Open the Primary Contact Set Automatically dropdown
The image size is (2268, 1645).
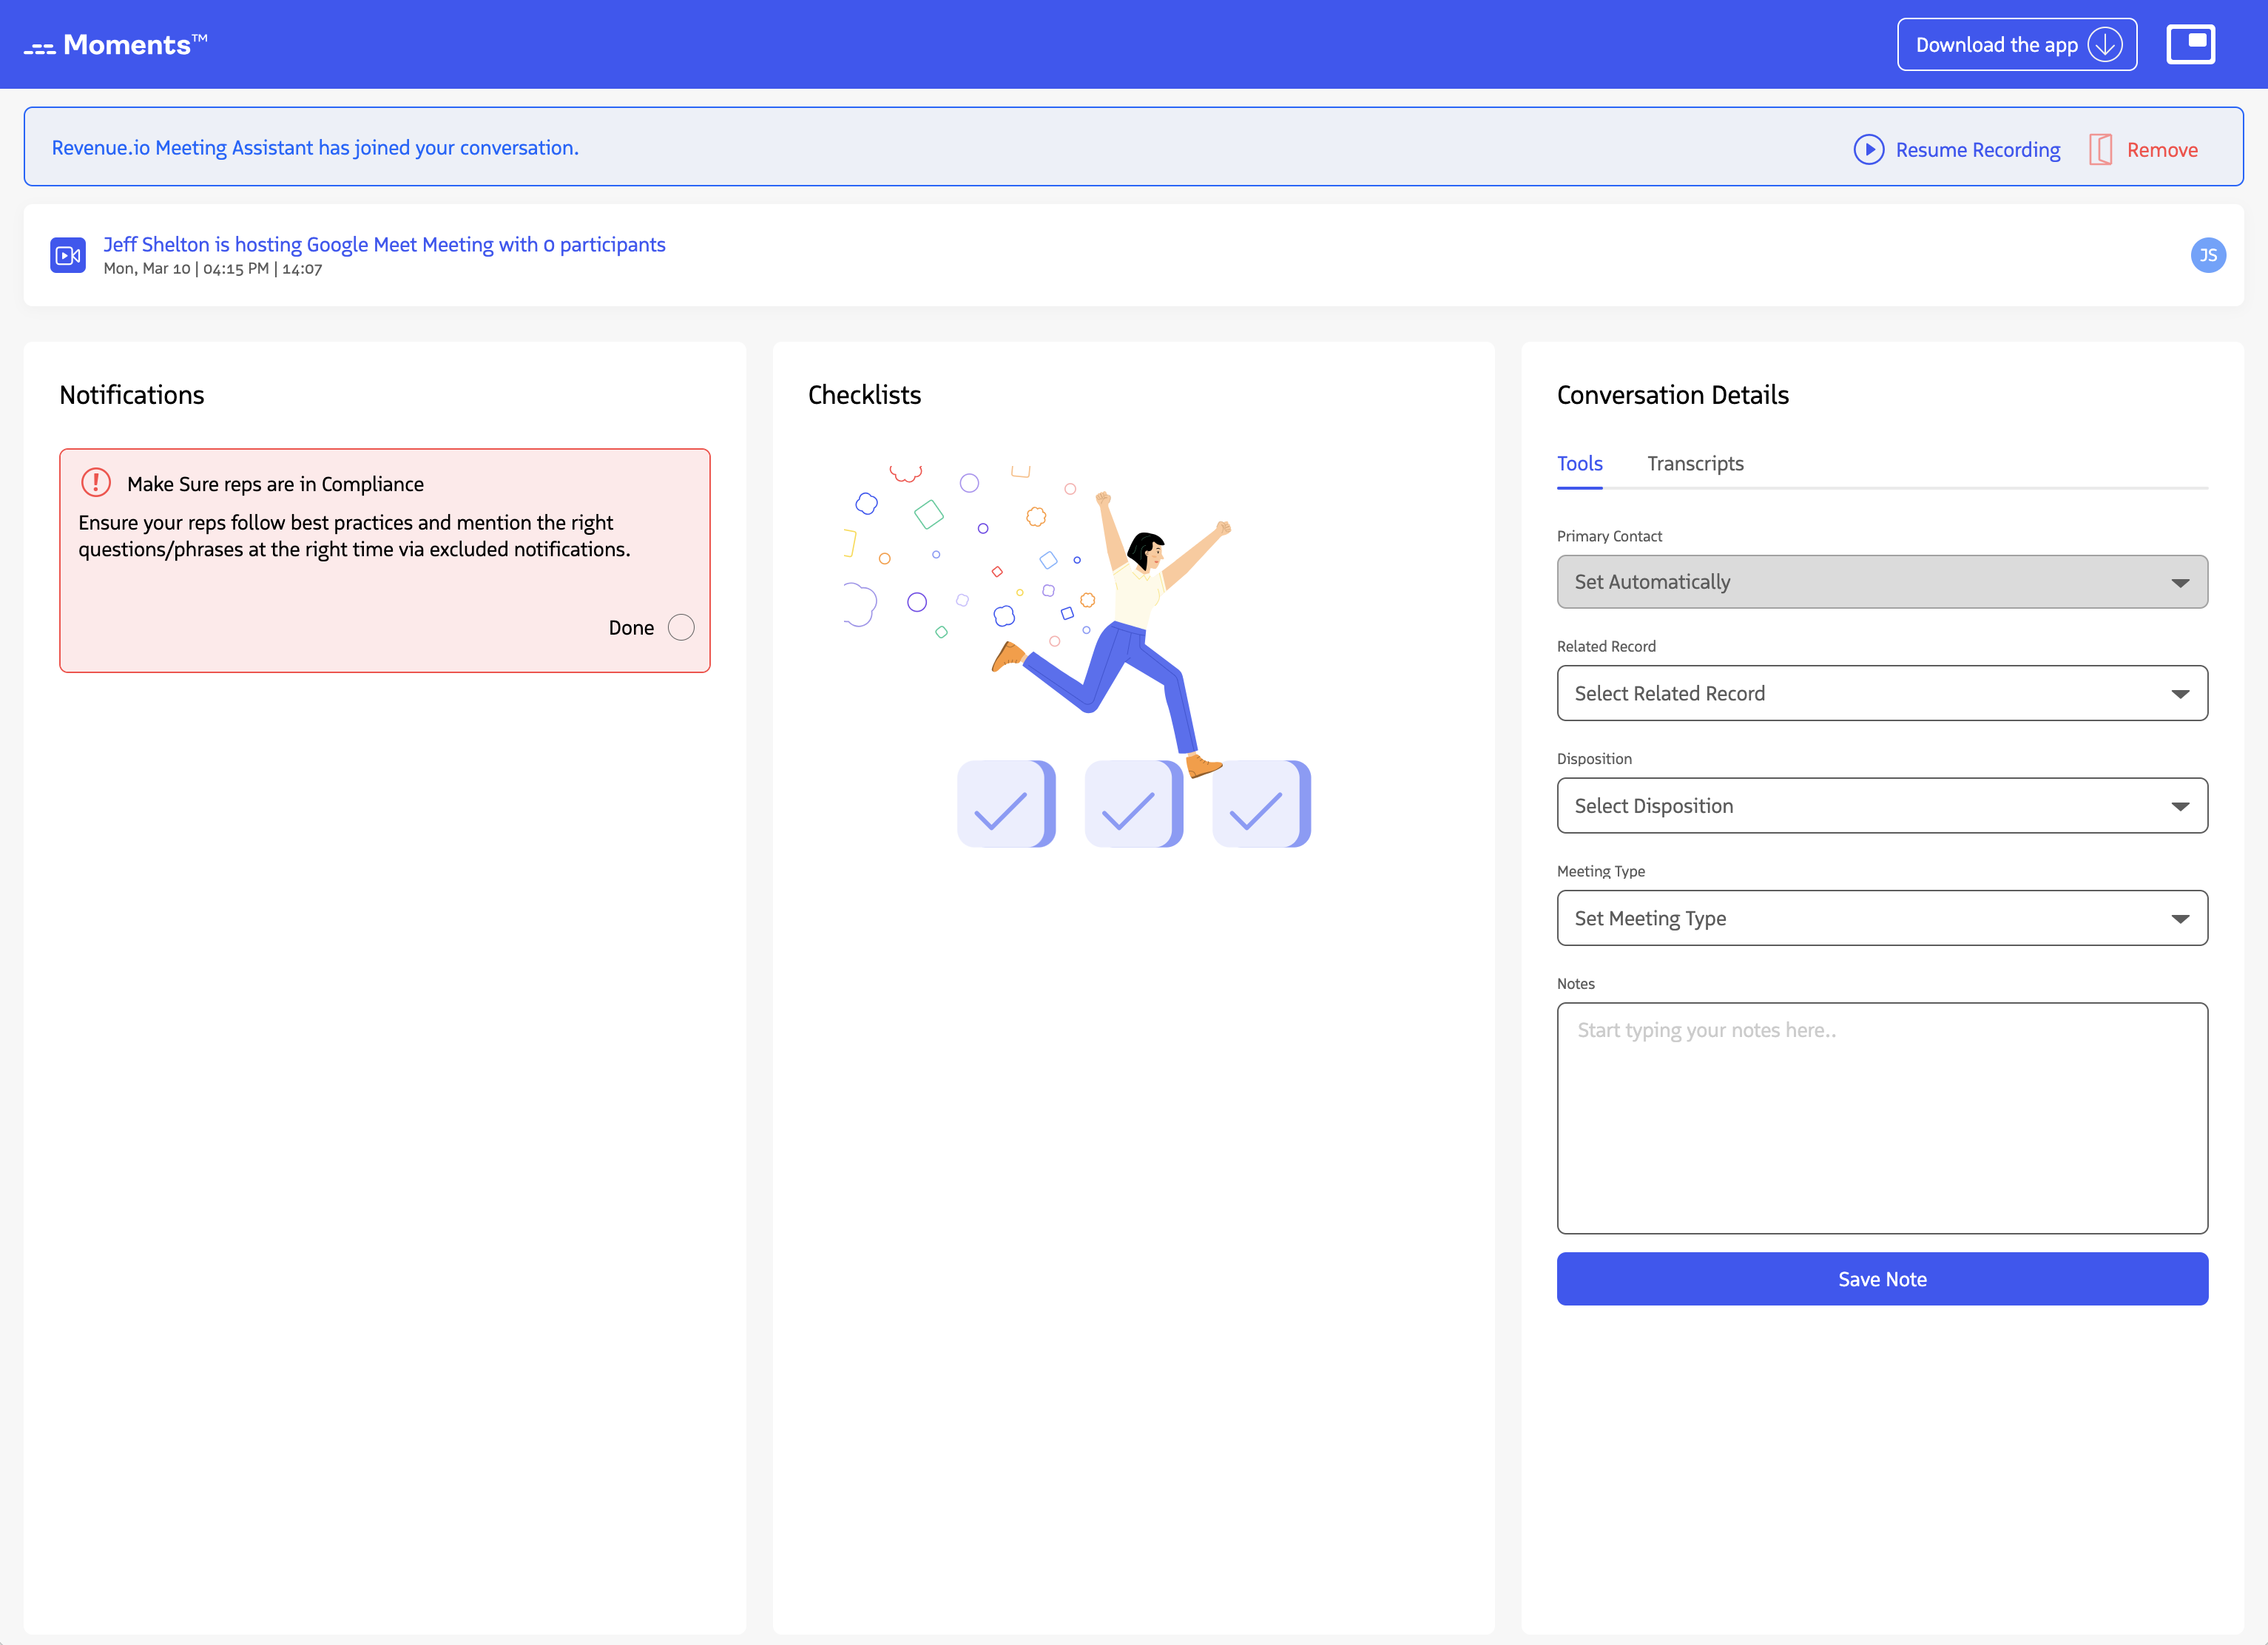(x=1881, y=582)
